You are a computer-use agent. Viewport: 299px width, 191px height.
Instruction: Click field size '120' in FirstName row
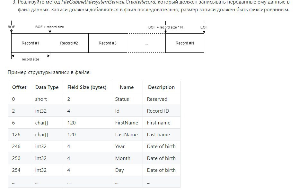[87, 123]
